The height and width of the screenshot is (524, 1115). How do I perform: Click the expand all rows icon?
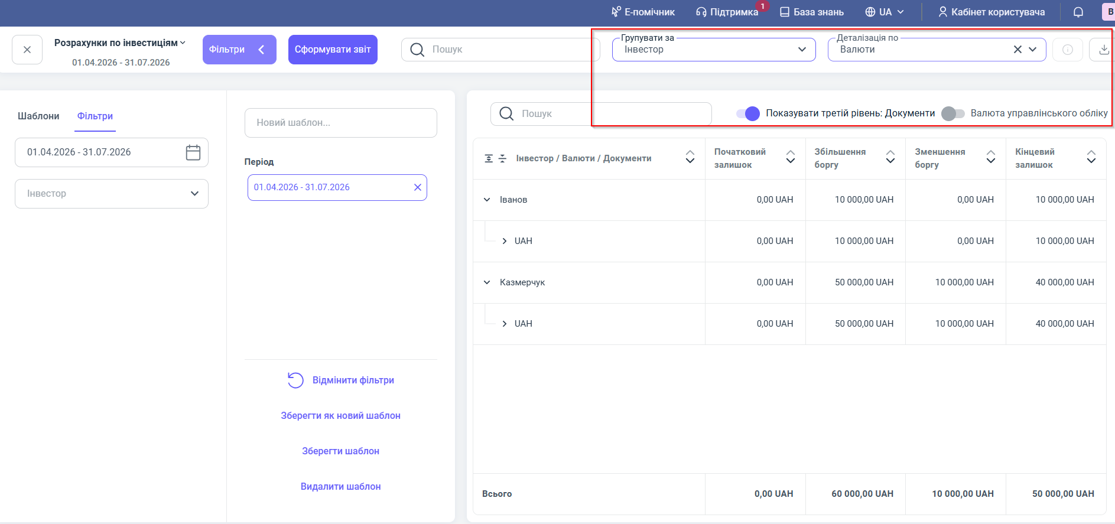coord(489,158)
